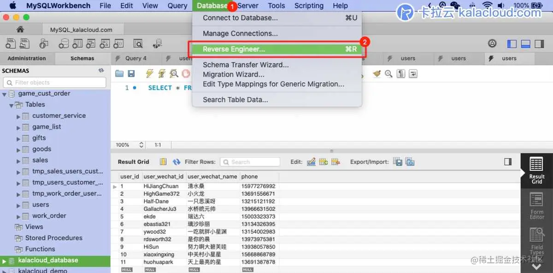This screenshot has height=273, width=553.
Task: Select the Views node in schema tree
Action: tap(34, 227)
